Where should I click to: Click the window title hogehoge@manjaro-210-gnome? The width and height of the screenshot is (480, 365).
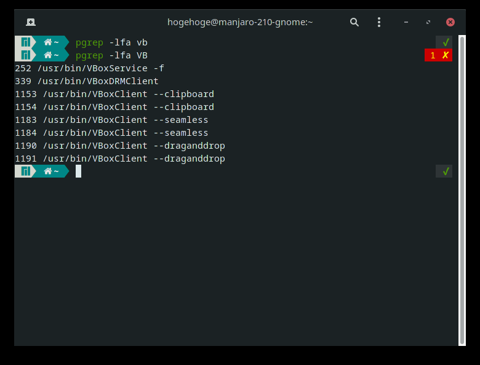tap(240, 22)
